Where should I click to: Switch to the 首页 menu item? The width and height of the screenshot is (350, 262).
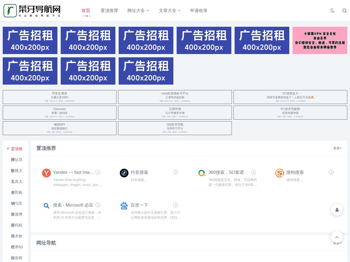86,10
